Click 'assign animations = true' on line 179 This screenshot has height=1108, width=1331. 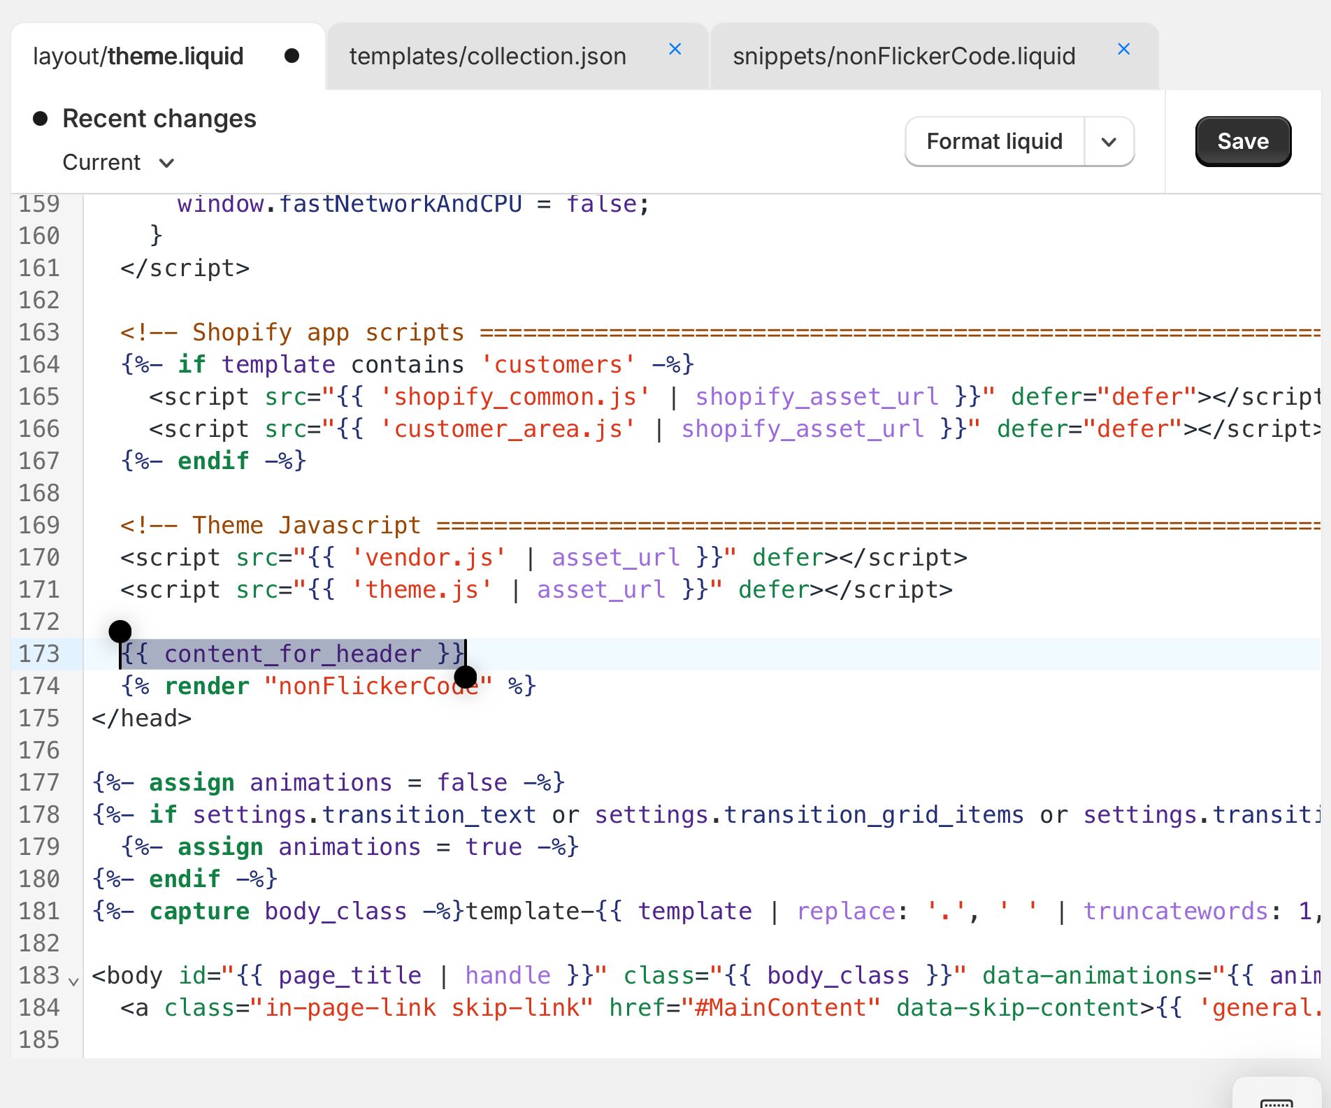pyautogui.click(x=350, y=847)
